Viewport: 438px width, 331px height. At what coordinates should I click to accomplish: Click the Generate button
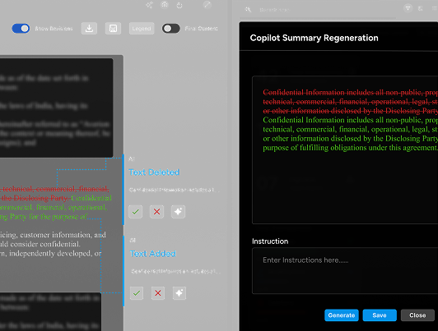click(342, 315)
